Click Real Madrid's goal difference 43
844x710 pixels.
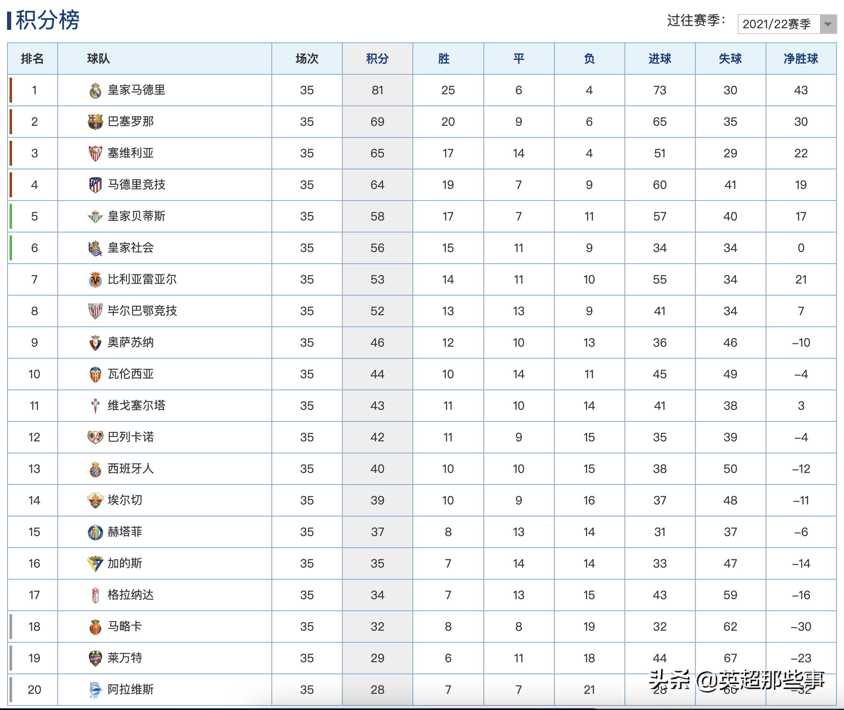(x=801, y=91)
